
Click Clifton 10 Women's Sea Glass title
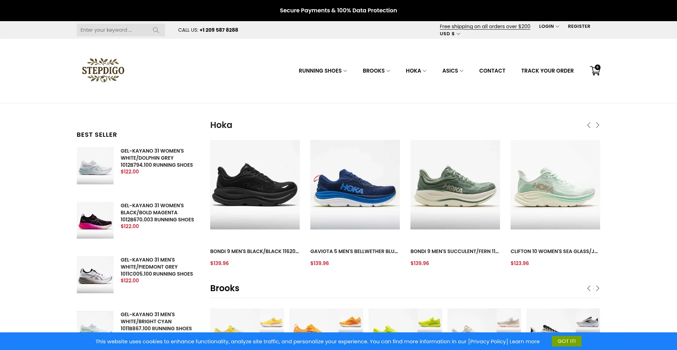click(554, 251)
